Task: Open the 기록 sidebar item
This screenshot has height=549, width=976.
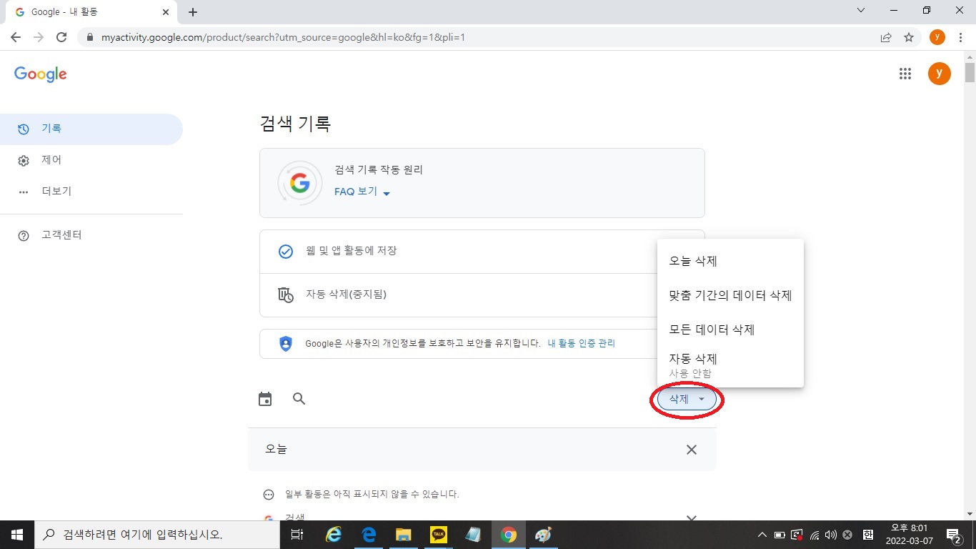Action: pos(91,129)
